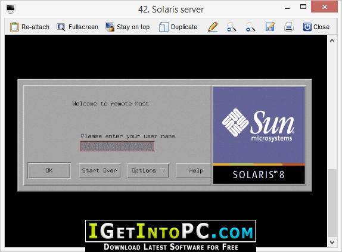Click the blue power Close icon
342x252 pixels.
[x=307, y=27]
